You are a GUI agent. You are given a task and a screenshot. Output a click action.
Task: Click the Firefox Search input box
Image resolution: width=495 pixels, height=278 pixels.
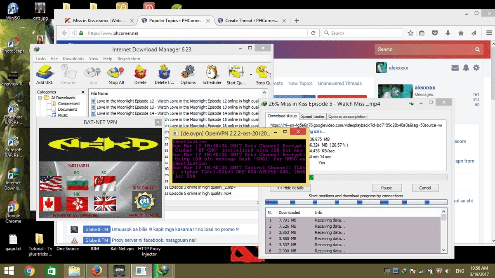[362, 33]
